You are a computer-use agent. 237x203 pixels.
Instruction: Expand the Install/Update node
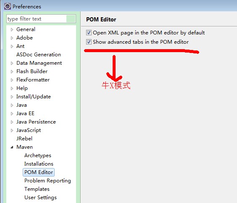12,97
